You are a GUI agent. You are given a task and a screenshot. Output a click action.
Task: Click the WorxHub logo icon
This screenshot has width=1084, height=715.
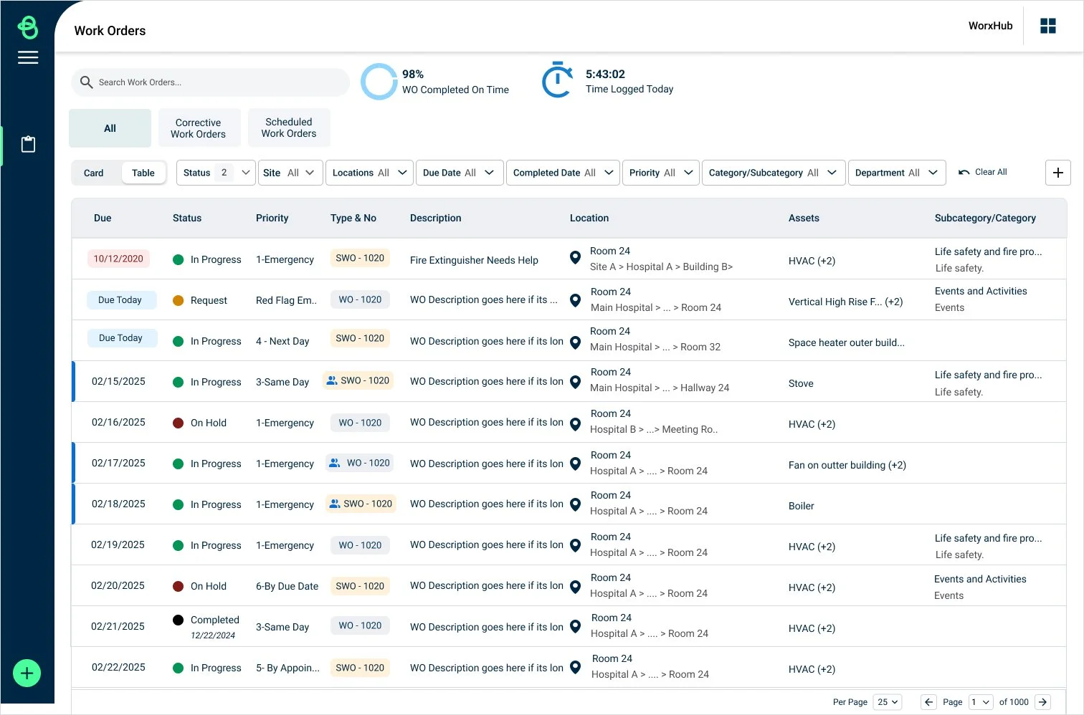click(28, 27)
